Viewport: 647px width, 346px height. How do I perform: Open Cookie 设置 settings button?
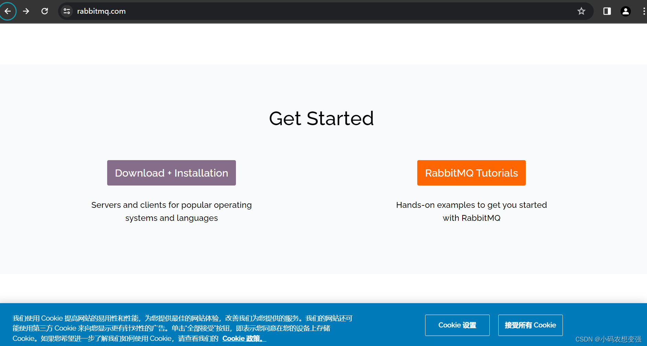(x=457, y=325)
